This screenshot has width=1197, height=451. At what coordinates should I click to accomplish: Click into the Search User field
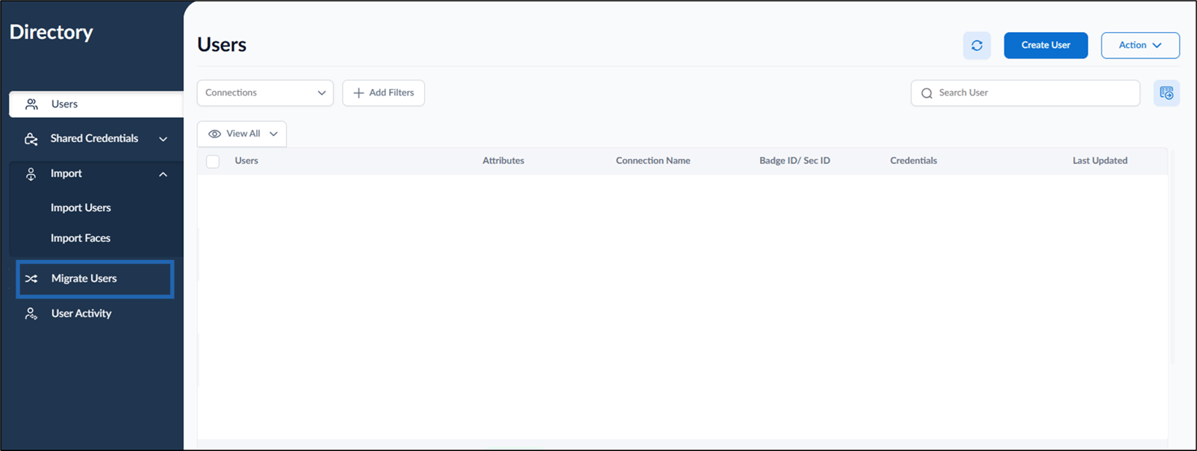(x=1025, y=93)
